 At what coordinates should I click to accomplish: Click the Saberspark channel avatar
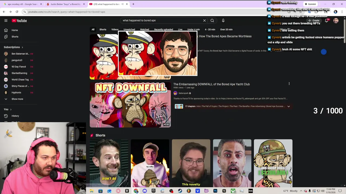point(175,93)
